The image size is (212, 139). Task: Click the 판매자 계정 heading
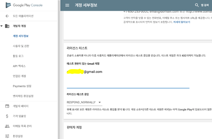coord(74,127)
